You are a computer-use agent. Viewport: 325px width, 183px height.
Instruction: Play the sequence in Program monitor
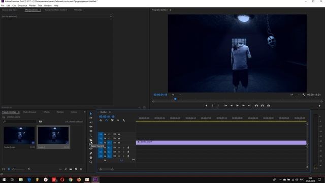pyautogui.click(x=237, y=106)
